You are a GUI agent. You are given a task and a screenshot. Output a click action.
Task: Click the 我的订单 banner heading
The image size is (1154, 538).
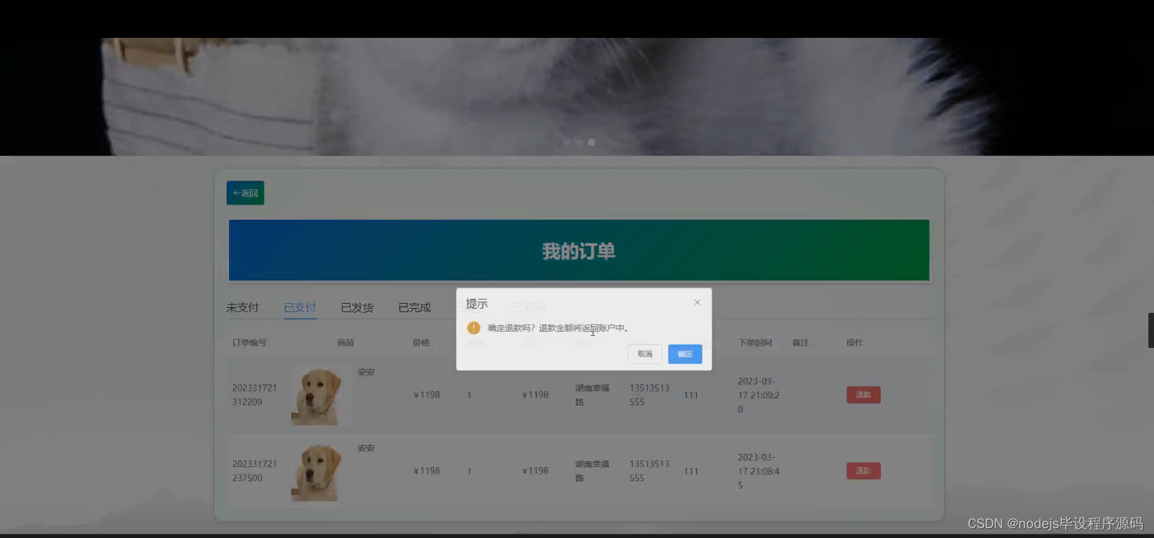pyautogui.click(x=579, y=251)
